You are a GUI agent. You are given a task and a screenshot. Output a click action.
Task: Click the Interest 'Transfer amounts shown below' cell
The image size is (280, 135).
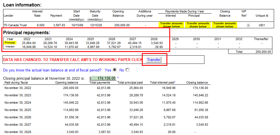tap(171, 25)
